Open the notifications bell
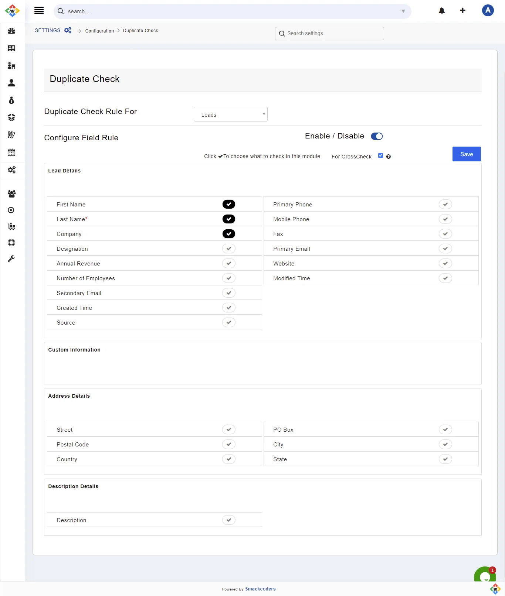The height and width of the screenshot is (596, 505). [x=442, y=11]
